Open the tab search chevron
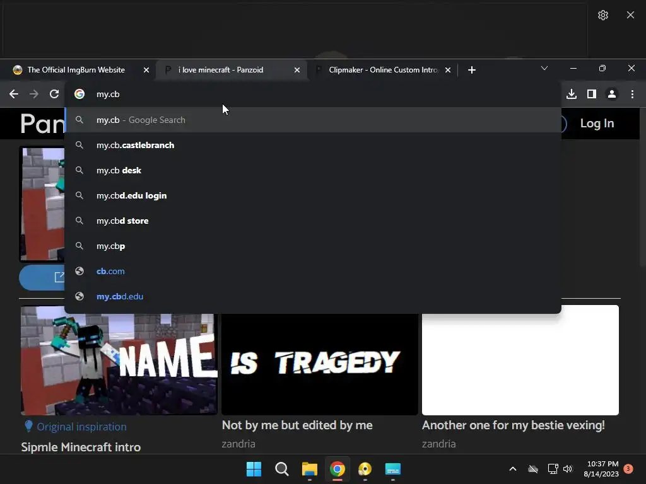The height and width of the screenshot is (484, 646). (544, 68)
